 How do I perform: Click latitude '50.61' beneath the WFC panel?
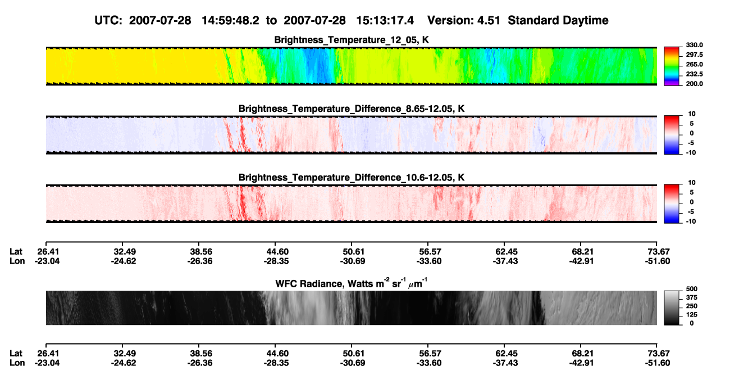pyautogui.click(x=355, y=354)
